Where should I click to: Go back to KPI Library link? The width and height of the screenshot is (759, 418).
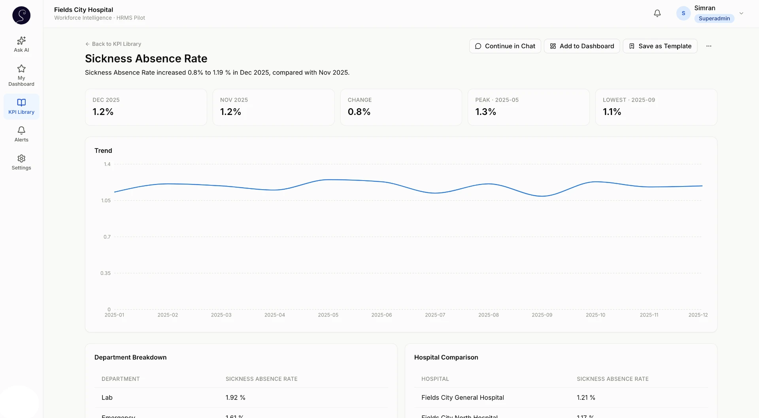(x=113, y=44)
